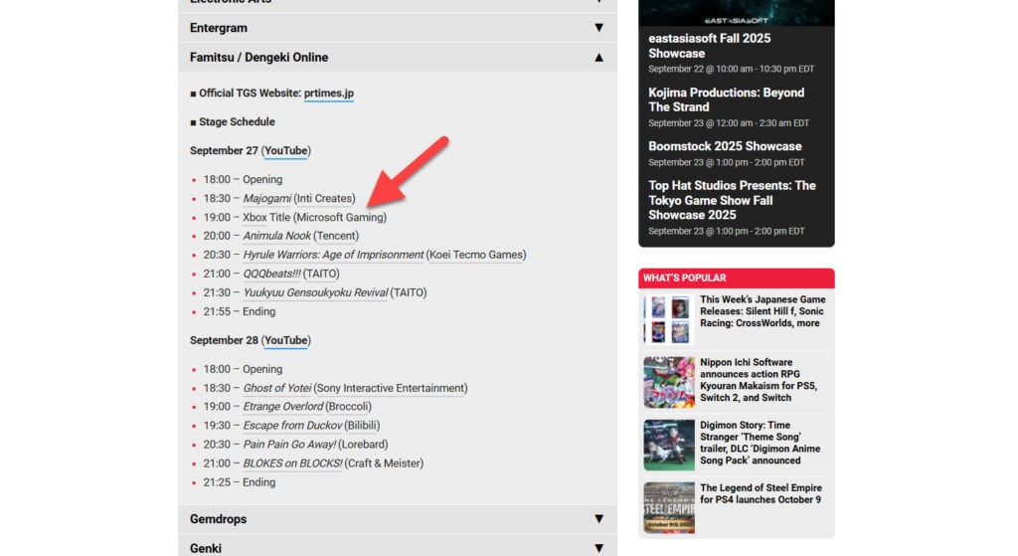Open Kojima Productions: Beyond The Strand event
This screenshot has height=556, width=1018.
point(726,100)
